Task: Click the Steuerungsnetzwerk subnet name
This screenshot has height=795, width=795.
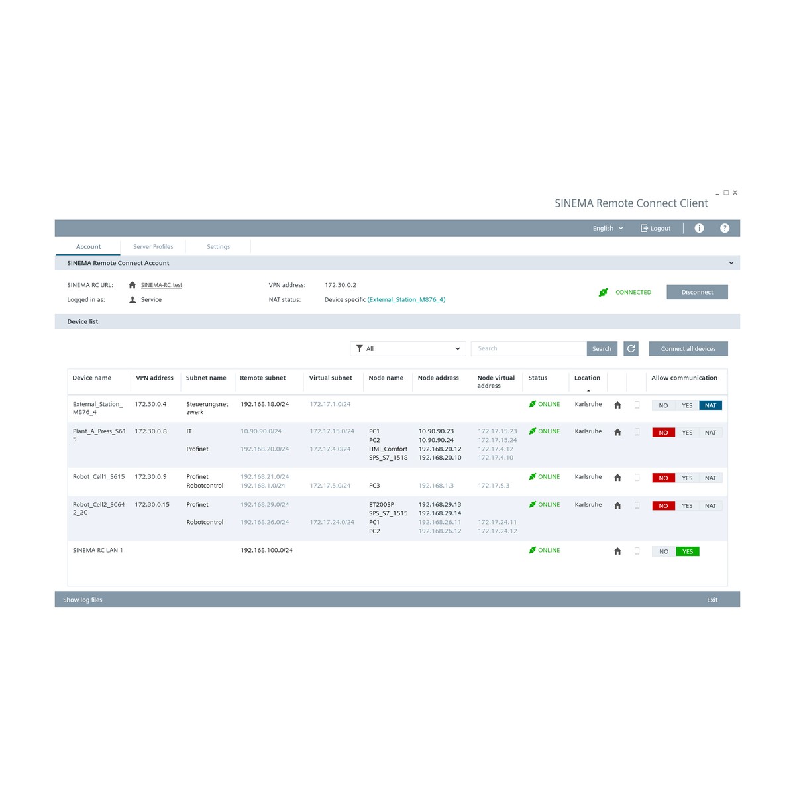Action: [x=207, y=408]
